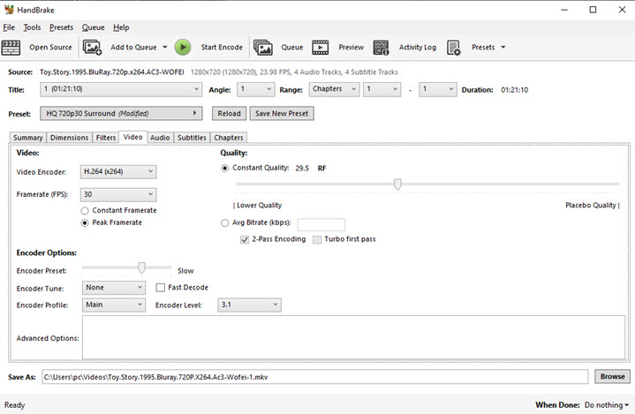This screenshot has height=414, width=635.
Task: Open the When Done dropdown Do nothing
Action: (x=606, y=404)
